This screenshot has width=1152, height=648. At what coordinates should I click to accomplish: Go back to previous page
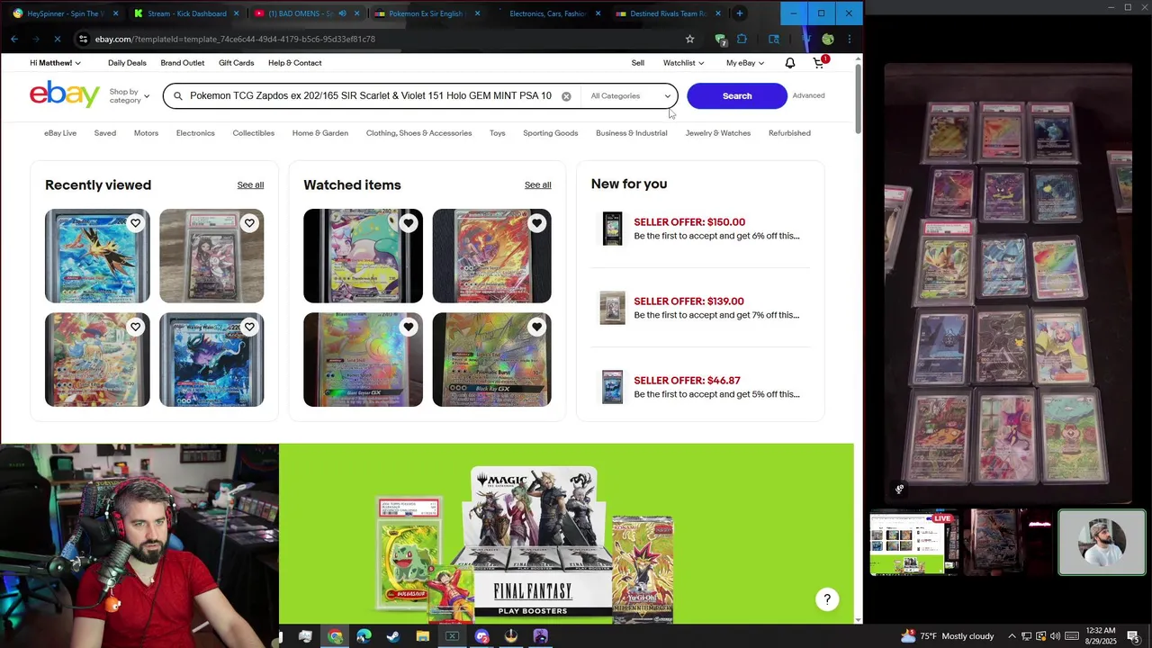pos(14,39)
